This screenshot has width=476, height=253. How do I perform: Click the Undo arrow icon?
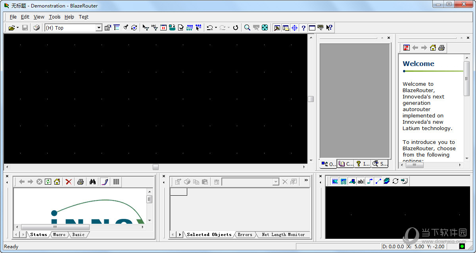click(209, 28)
